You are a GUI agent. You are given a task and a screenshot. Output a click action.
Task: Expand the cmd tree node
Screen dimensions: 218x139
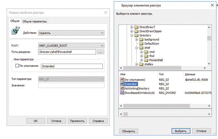point(142,52)
